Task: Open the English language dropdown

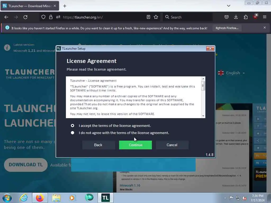Action: pos(232,73)
